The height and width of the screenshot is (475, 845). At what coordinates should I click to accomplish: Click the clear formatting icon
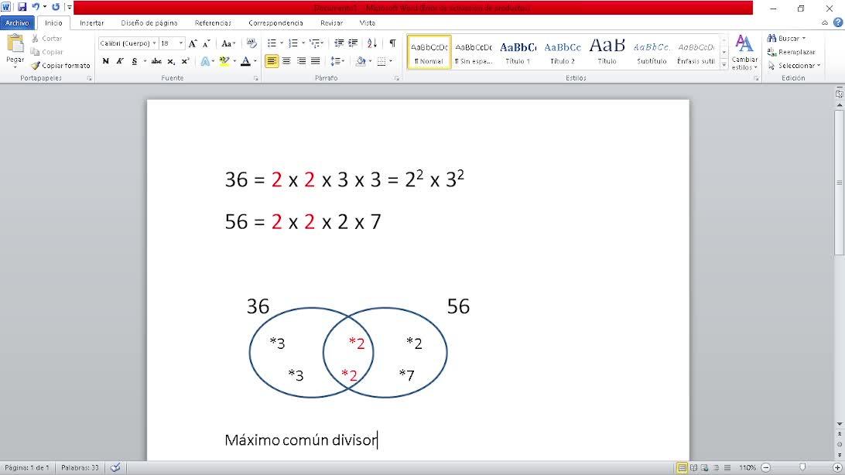pos(251,43)
